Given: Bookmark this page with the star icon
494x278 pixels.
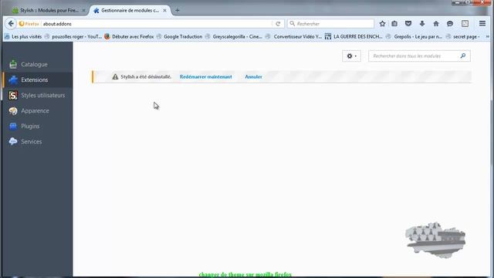Looking at the screenshot, I should [382, 24].
